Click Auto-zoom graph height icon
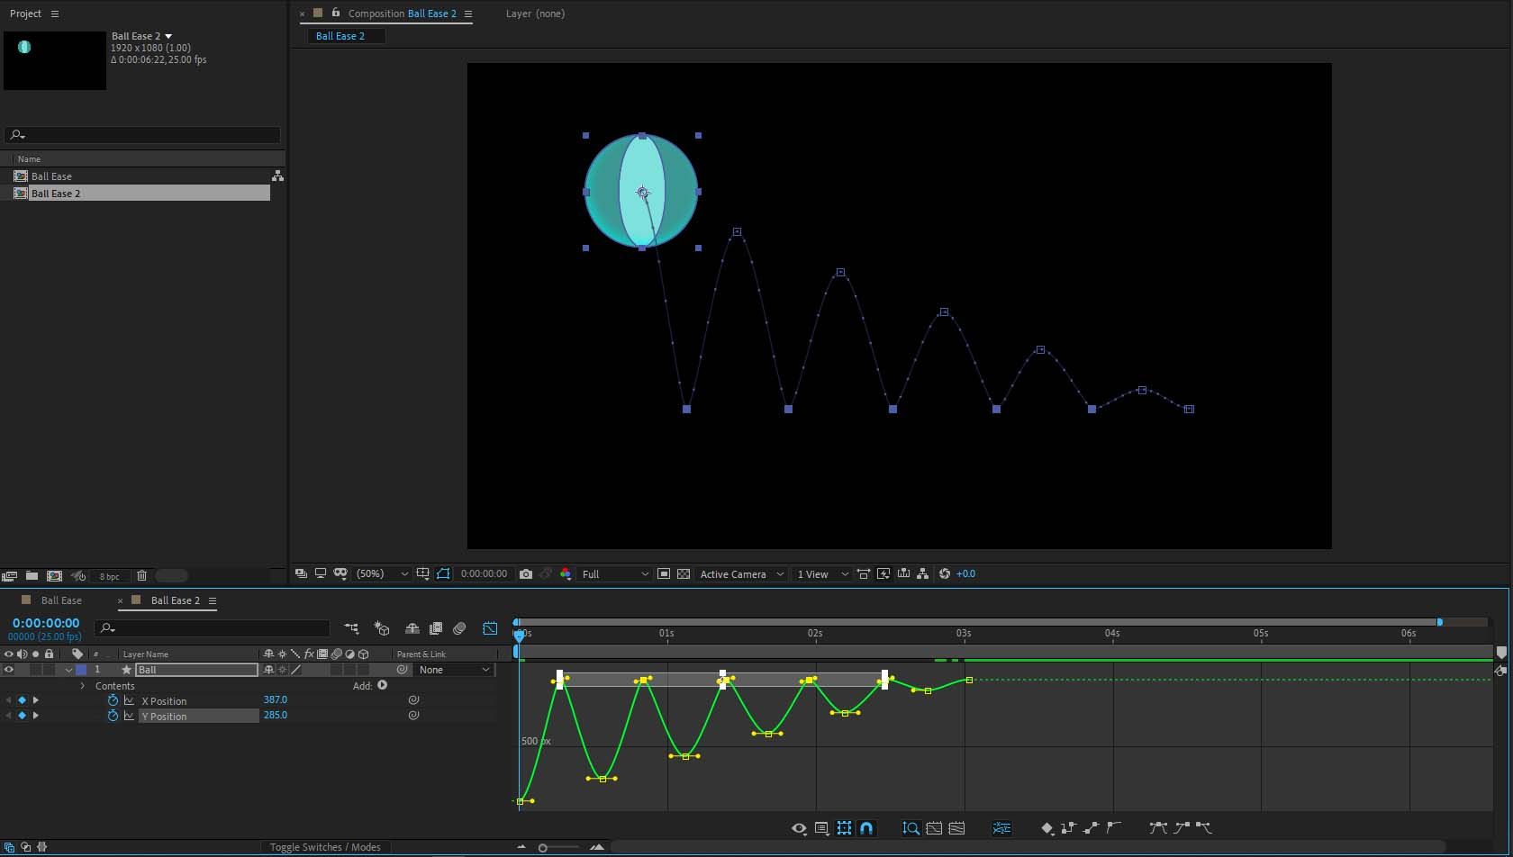Image resolution: width=1513 pixels, height=857 pixels. pos(911,828)
